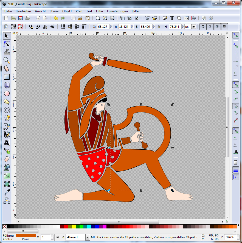
Task: Pick the green swatch in palette
Action: point(78,227)
